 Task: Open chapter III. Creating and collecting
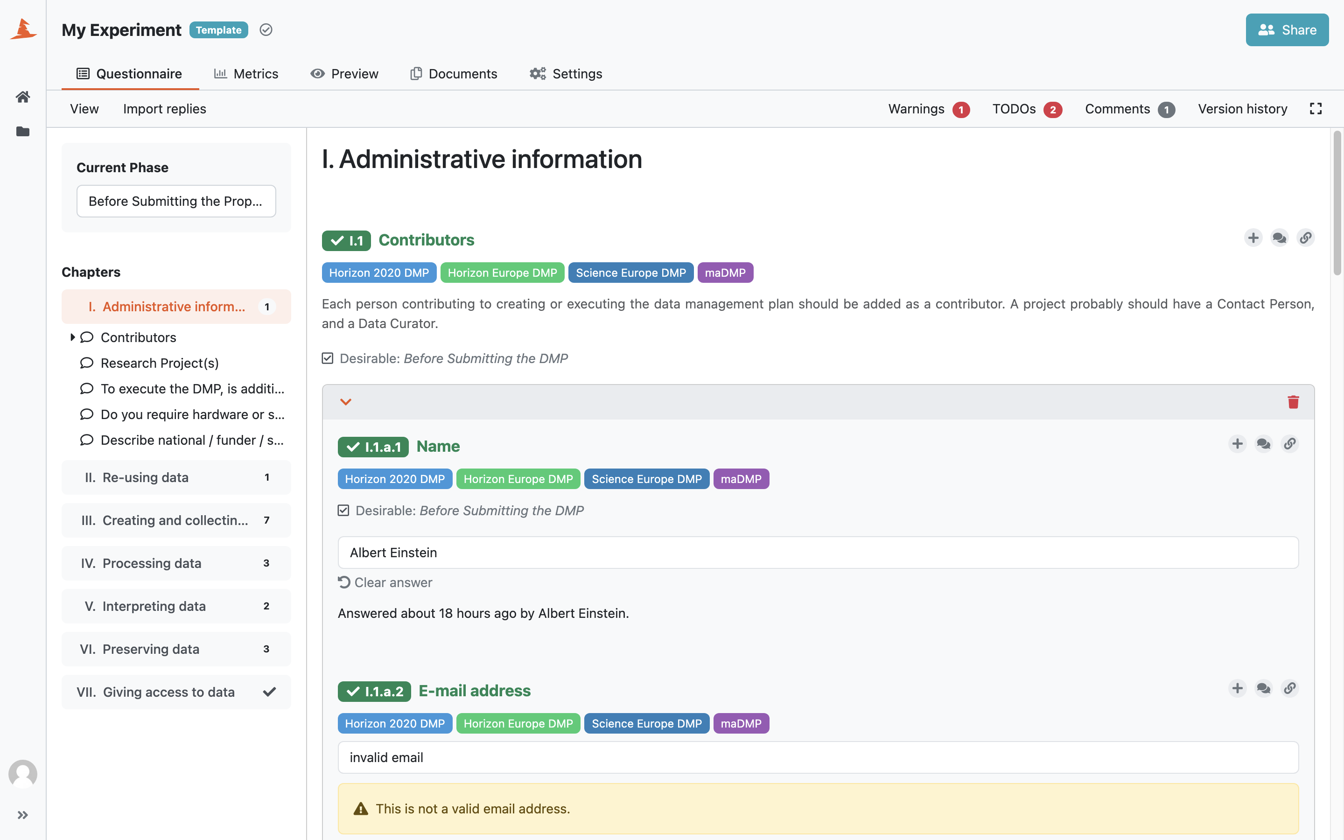(176, 520)
